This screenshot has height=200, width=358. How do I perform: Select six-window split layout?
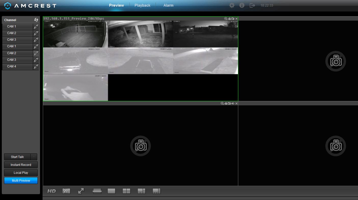click(141, 191)
